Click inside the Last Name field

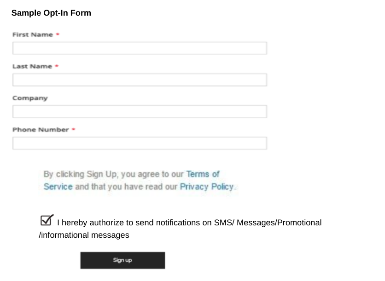tap(140, 80)
